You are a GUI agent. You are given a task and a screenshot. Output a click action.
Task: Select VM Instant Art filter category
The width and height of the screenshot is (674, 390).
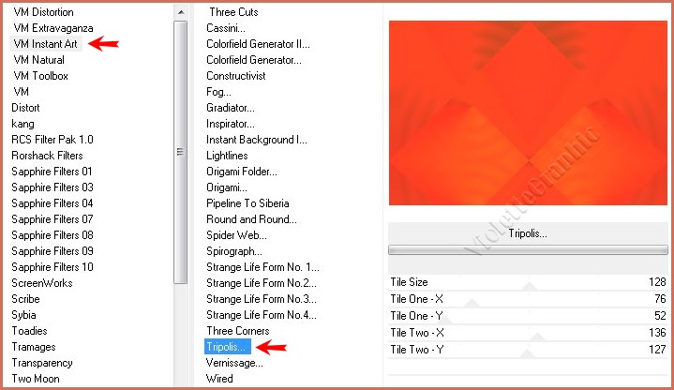tap(46, 44)
